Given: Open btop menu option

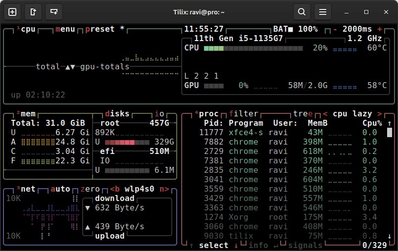Looking at the screenshot, I should 65,29.
